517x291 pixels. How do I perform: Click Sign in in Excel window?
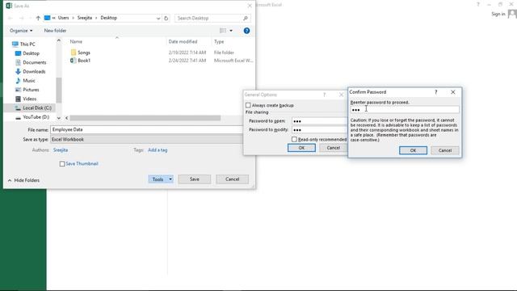(498, 14)
